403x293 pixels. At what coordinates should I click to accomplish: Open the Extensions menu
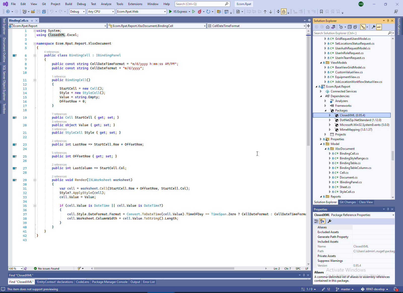click(135, 4)
